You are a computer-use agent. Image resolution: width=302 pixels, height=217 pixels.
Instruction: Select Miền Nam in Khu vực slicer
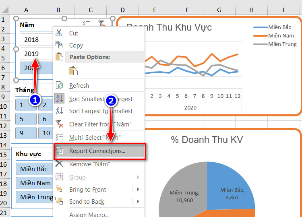click(35, 183)
